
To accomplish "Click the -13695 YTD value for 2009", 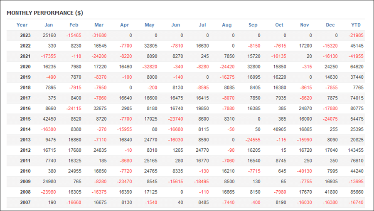I will coord(356,182).
